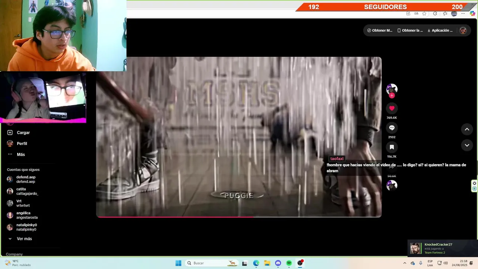Open File Explorer from the taskbar
The height and width of the screenshot is (269, 478).
267,263
